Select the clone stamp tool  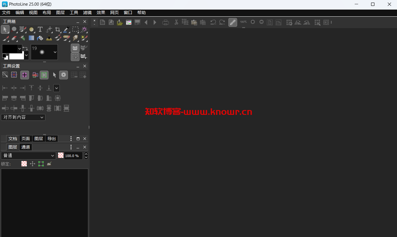tap(49, 38)
